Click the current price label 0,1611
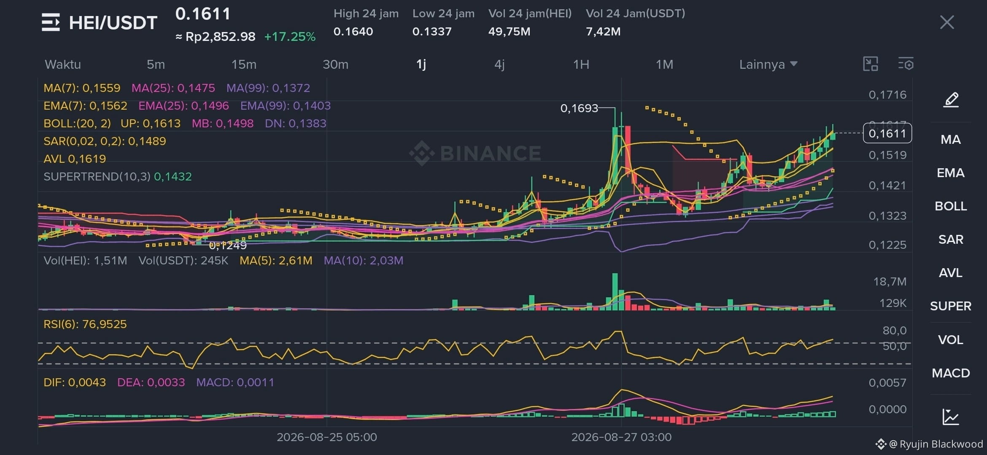987x455 pixels. [x=887, y=133]
